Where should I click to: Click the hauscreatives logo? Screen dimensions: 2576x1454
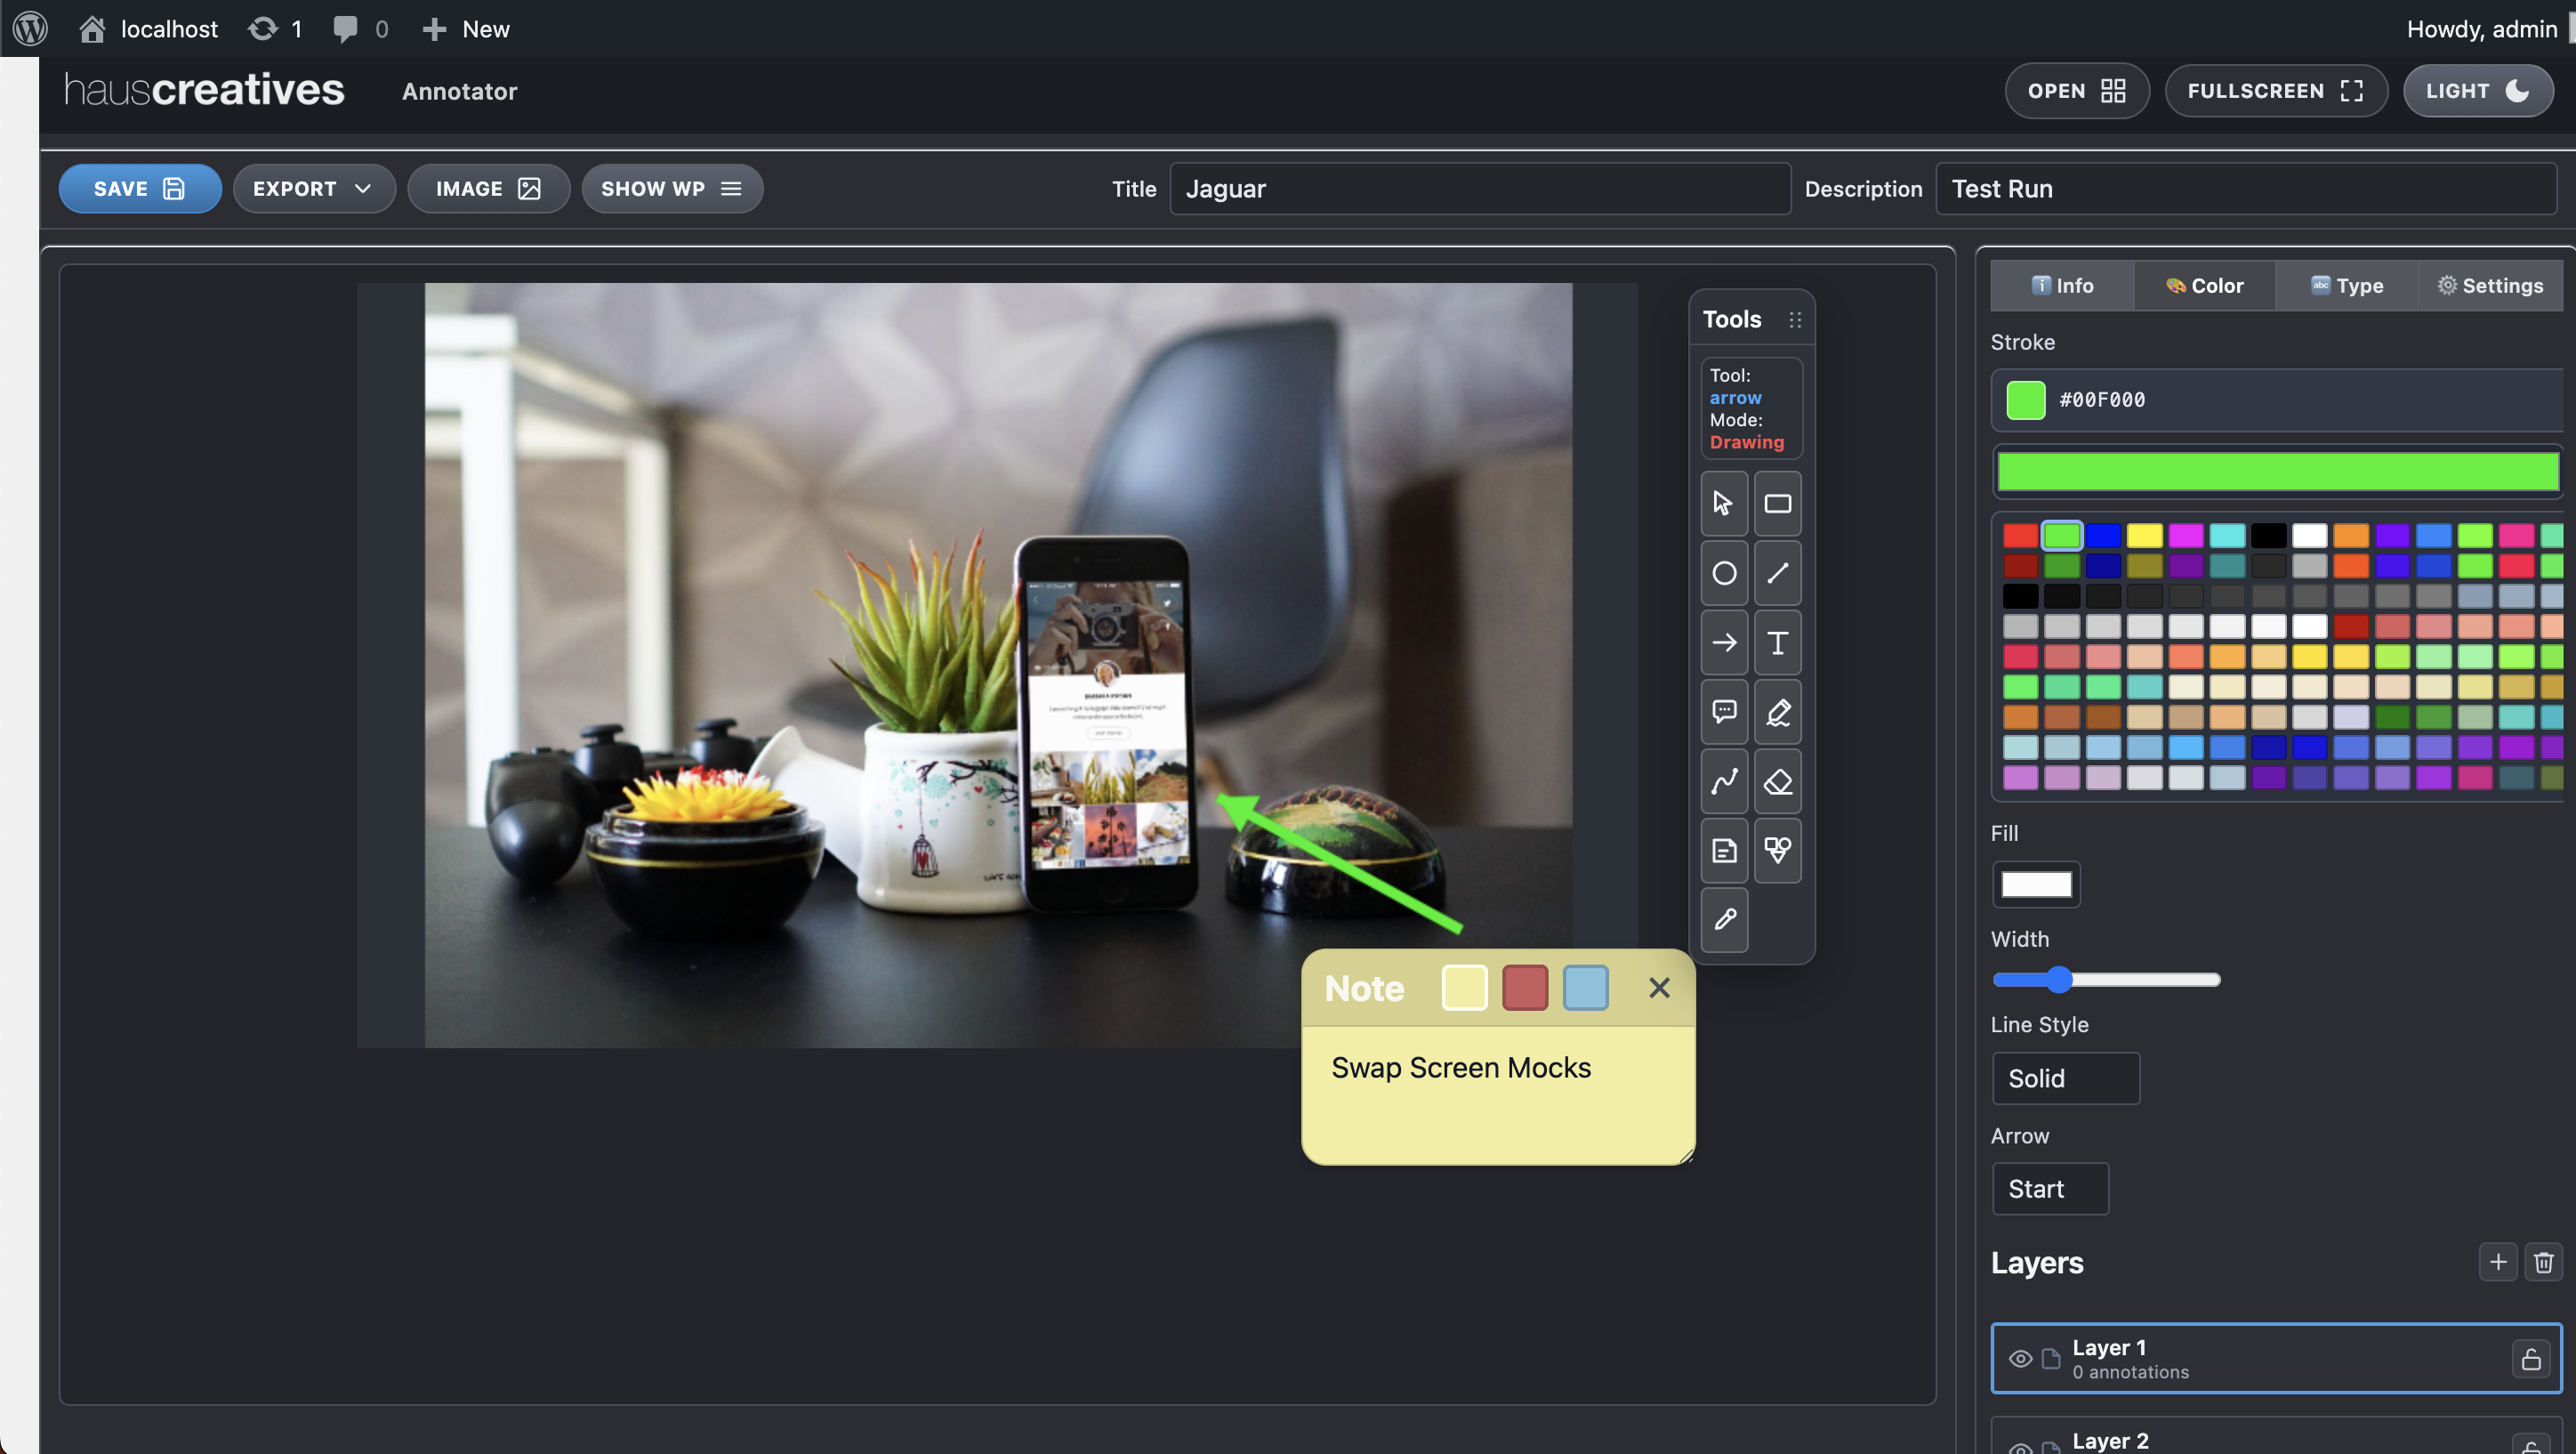[204, 89]
